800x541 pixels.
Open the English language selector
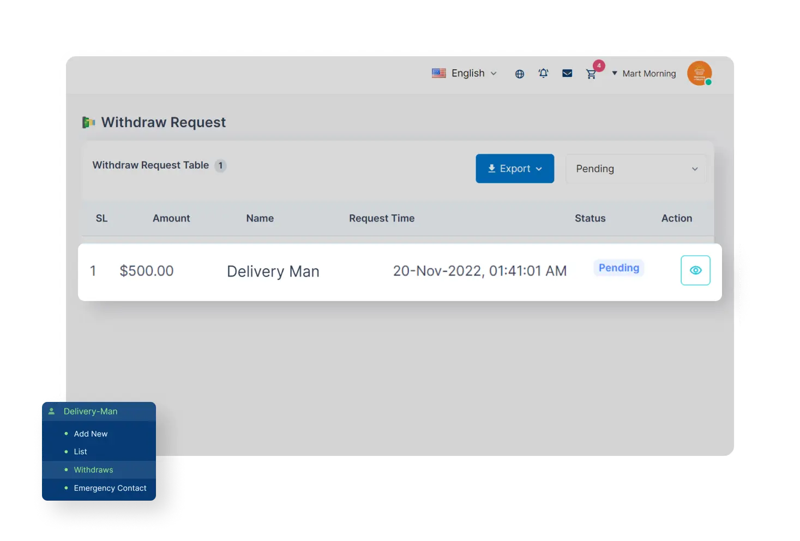pyautogui.click(x=467, y=73)
